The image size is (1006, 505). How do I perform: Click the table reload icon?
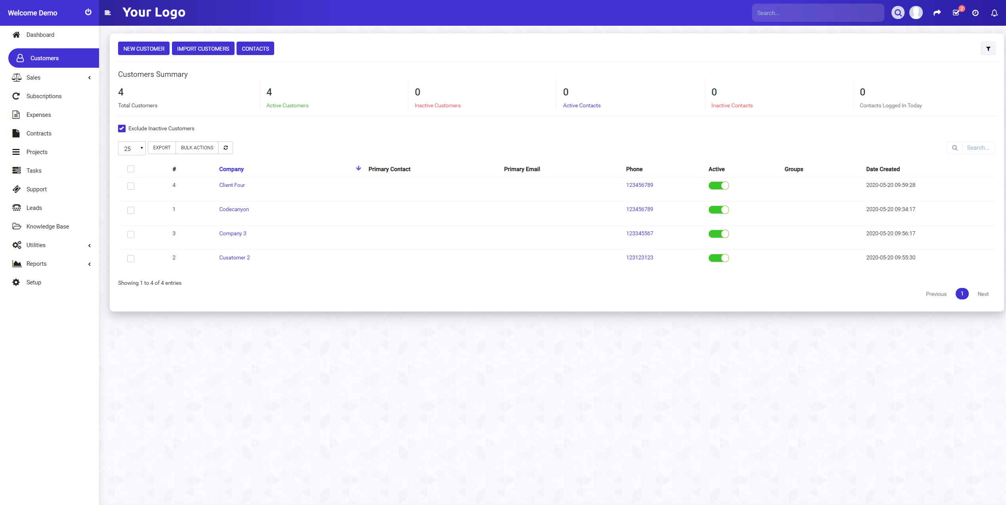[225, 148]
